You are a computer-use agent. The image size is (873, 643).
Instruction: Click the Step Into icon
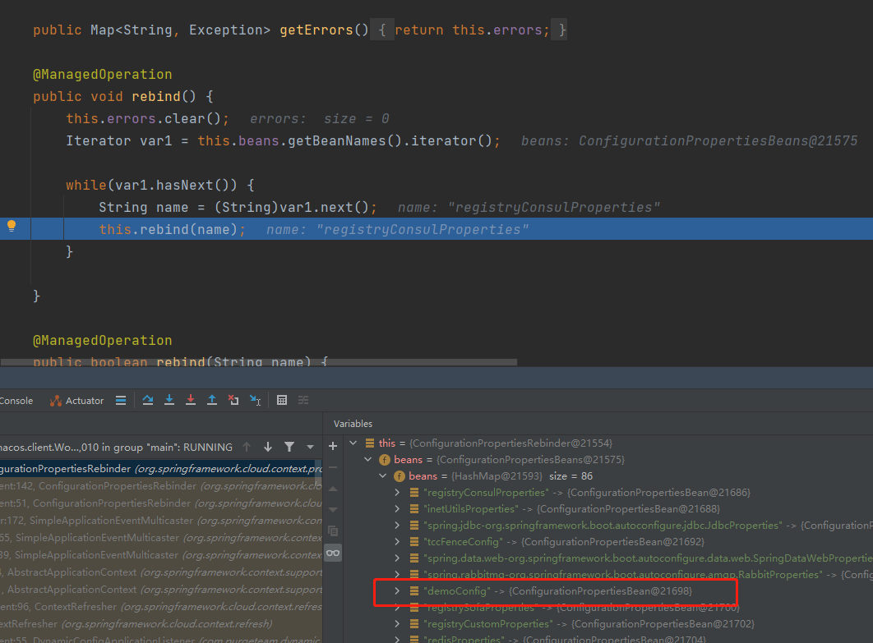point(169,400)
